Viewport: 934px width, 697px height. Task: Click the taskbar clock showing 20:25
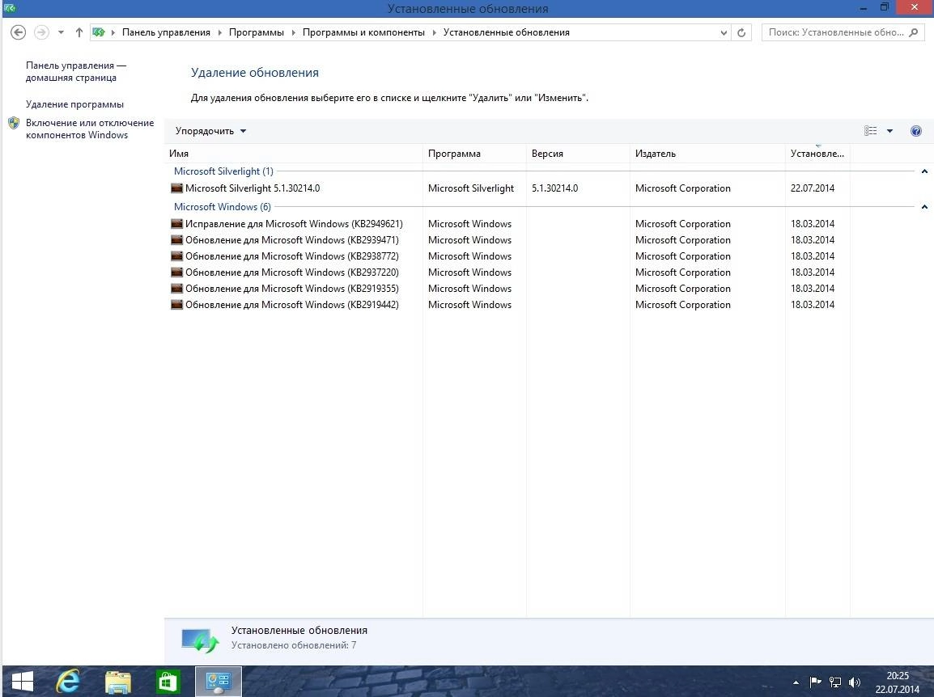(897, 682)
